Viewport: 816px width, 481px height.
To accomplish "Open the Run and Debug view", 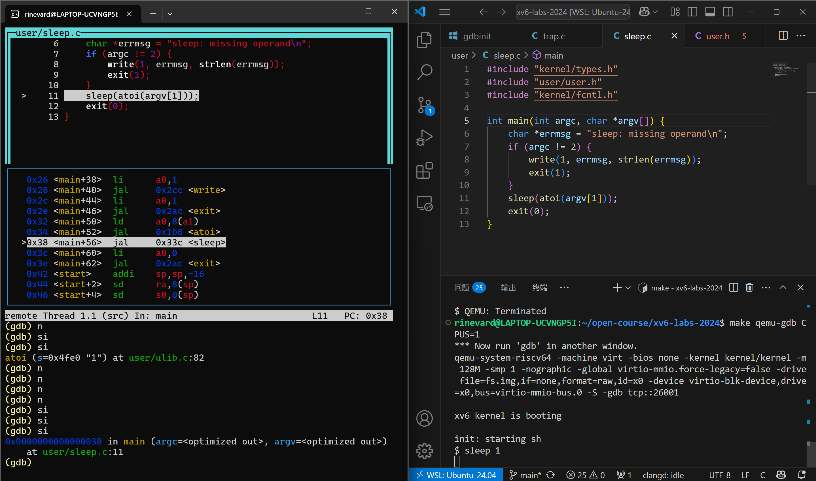I will [424, 138].
